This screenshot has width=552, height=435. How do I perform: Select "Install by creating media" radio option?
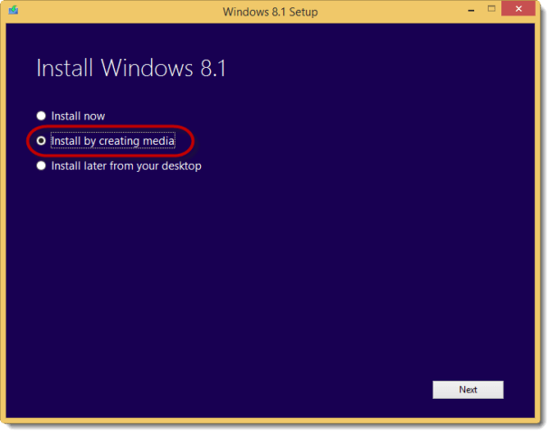[42, 141]
